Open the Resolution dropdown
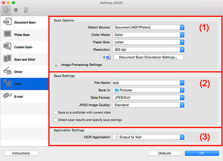223x161 pixels. click(x=148, y=49)
